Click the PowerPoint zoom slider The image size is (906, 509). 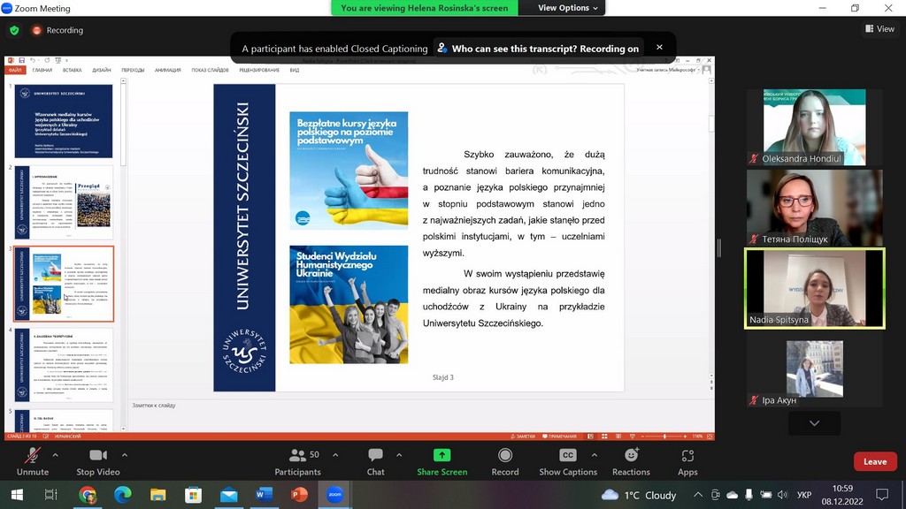tap(666, 437)
